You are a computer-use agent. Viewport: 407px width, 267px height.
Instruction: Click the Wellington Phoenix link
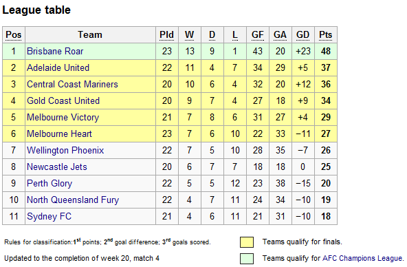65,151
